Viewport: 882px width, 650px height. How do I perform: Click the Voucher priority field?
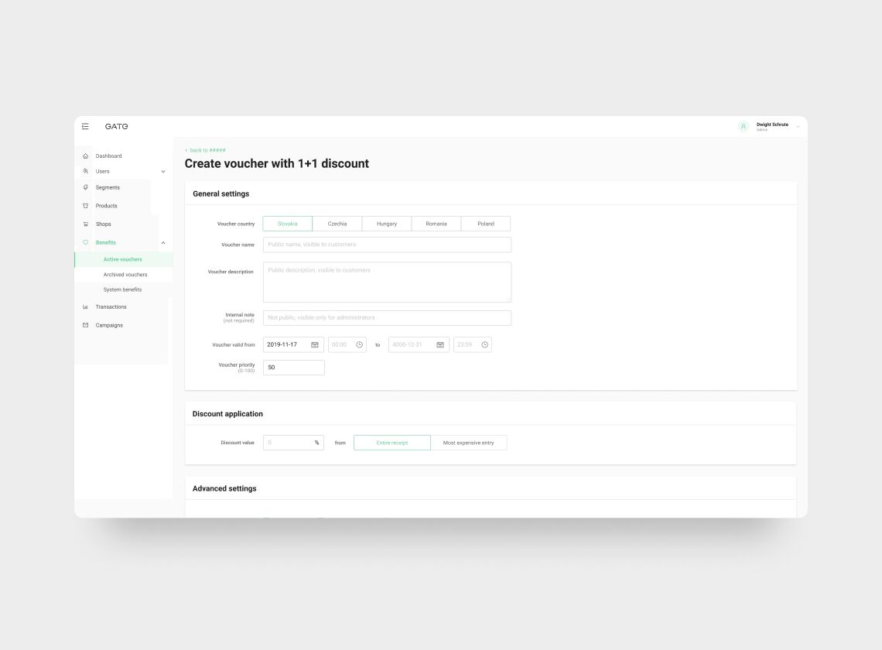294,368
